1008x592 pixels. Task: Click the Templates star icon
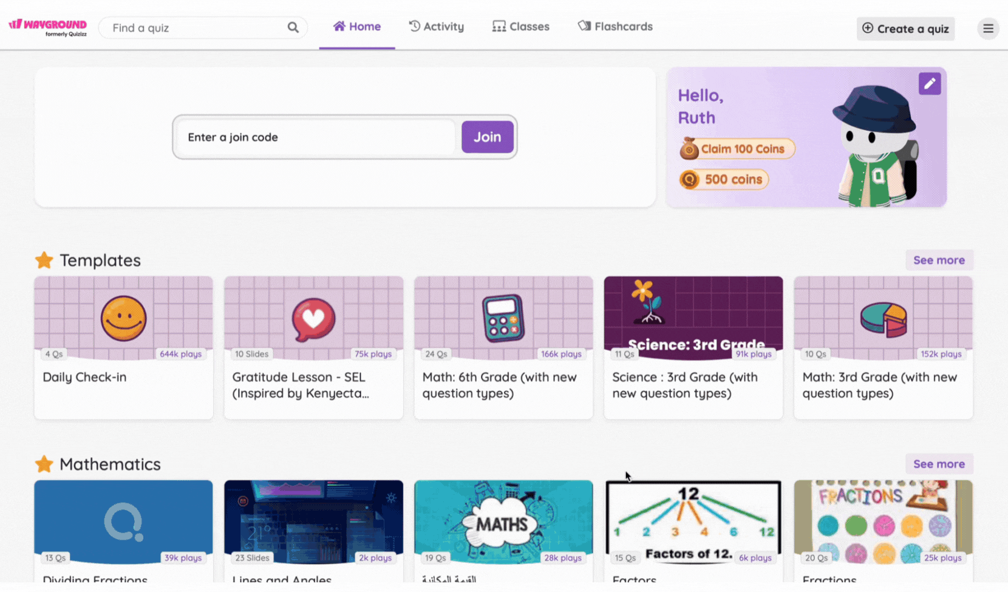[44, 260]
